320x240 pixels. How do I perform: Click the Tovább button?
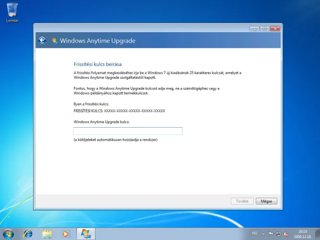(x=242, y=201)
